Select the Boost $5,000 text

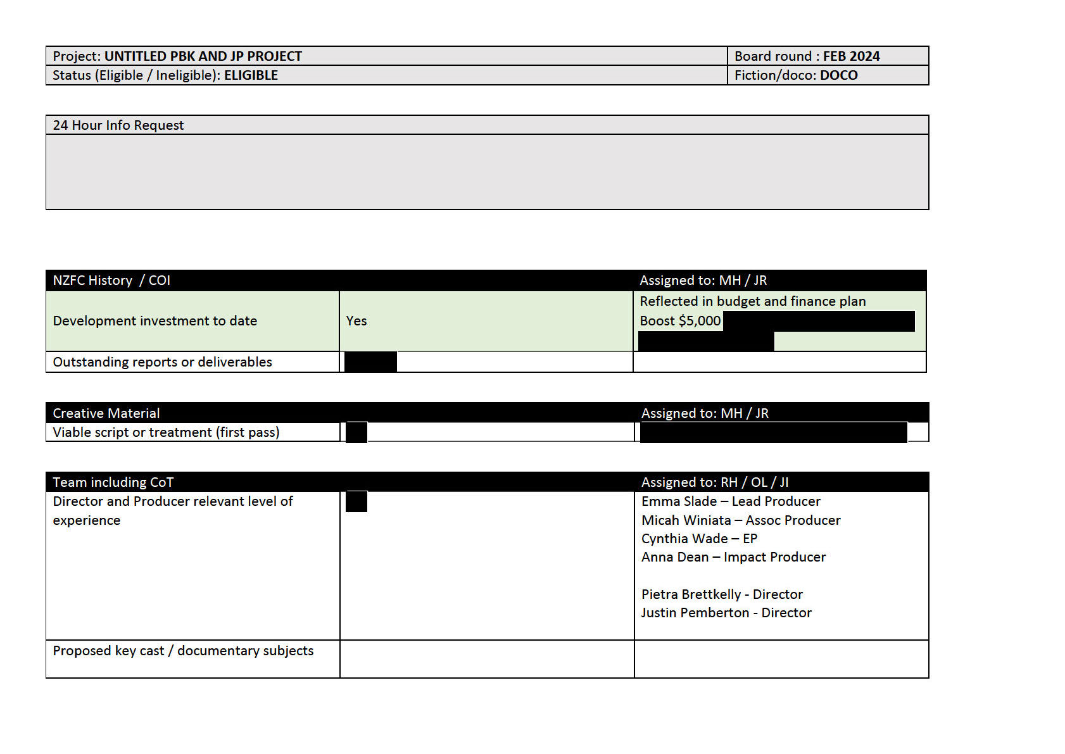pyautogui.click(x=680, y=321)
